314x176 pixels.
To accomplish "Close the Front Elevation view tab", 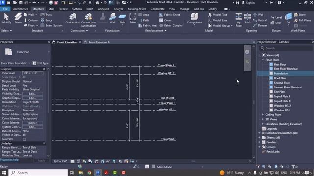I will click(80, 42).
